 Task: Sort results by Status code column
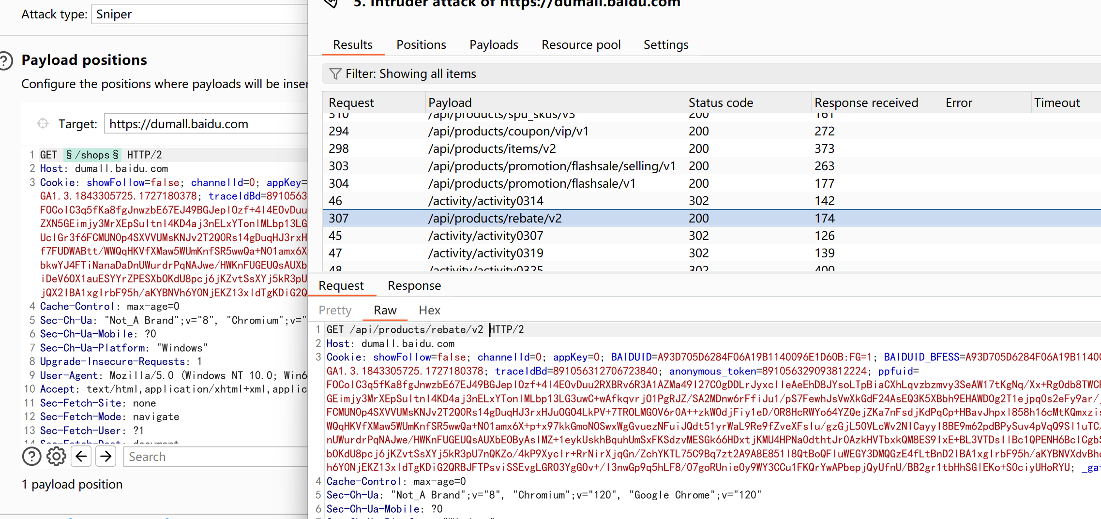[x=721, y=103]
